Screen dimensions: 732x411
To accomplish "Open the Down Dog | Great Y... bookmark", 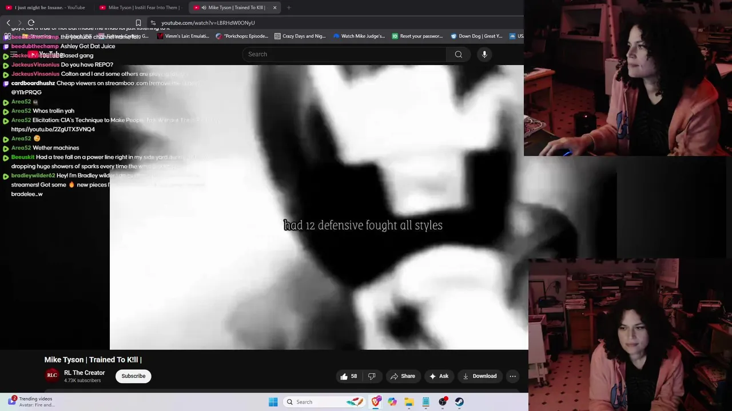I will coord(476,36).
